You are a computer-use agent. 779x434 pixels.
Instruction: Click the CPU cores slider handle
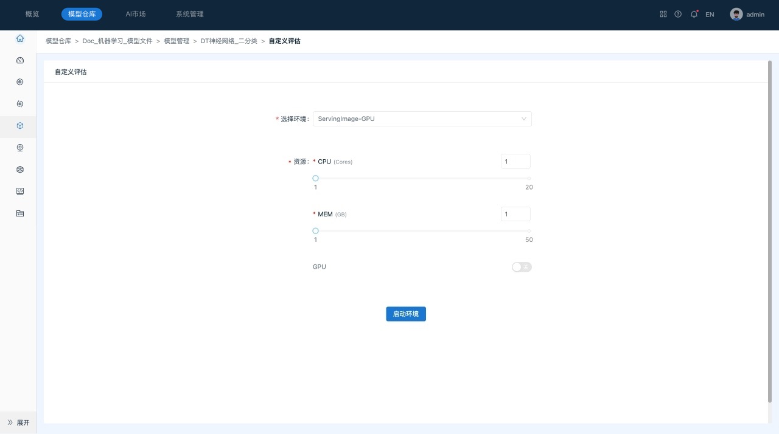pos(315,178)
